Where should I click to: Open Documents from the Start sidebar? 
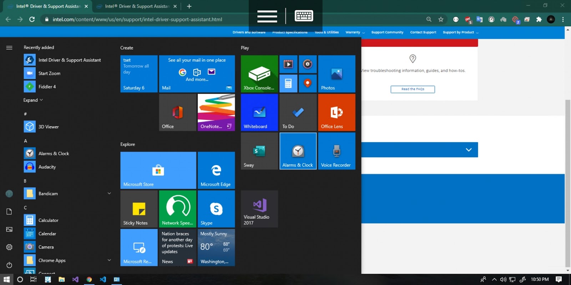point(9,212)
